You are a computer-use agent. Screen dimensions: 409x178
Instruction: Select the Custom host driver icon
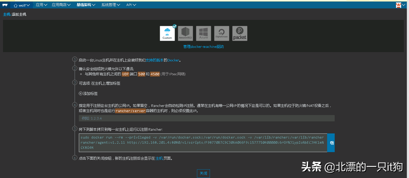(167, 33)
